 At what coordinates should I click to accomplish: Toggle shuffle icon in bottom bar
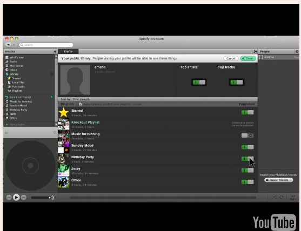pos(274,197)
